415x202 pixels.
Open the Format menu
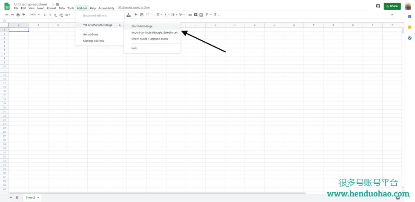tap(52, 8)
